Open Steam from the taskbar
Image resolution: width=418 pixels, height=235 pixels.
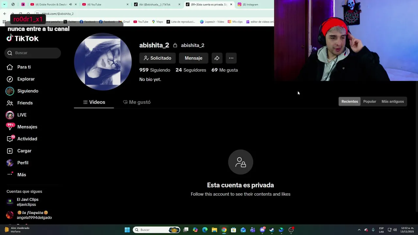coord(272,230)
